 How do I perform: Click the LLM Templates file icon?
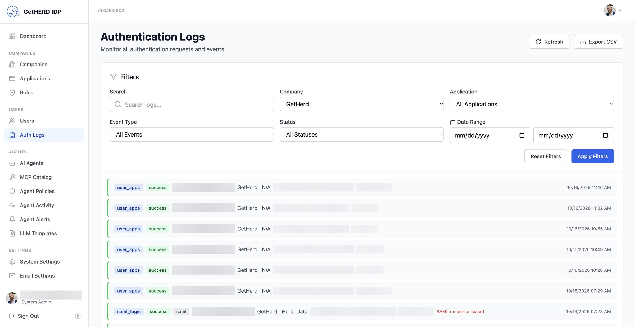[12, 233]
